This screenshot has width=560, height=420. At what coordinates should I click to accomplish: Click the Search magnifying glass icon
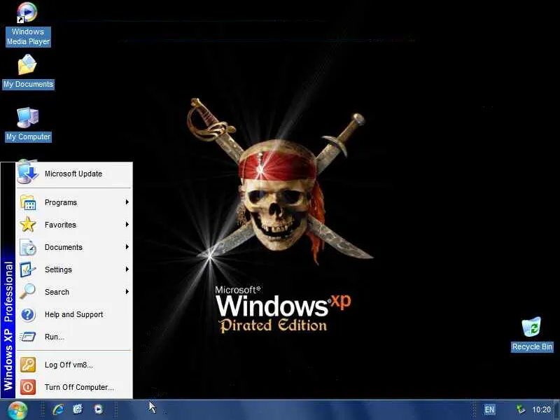(x=27, y=291)
